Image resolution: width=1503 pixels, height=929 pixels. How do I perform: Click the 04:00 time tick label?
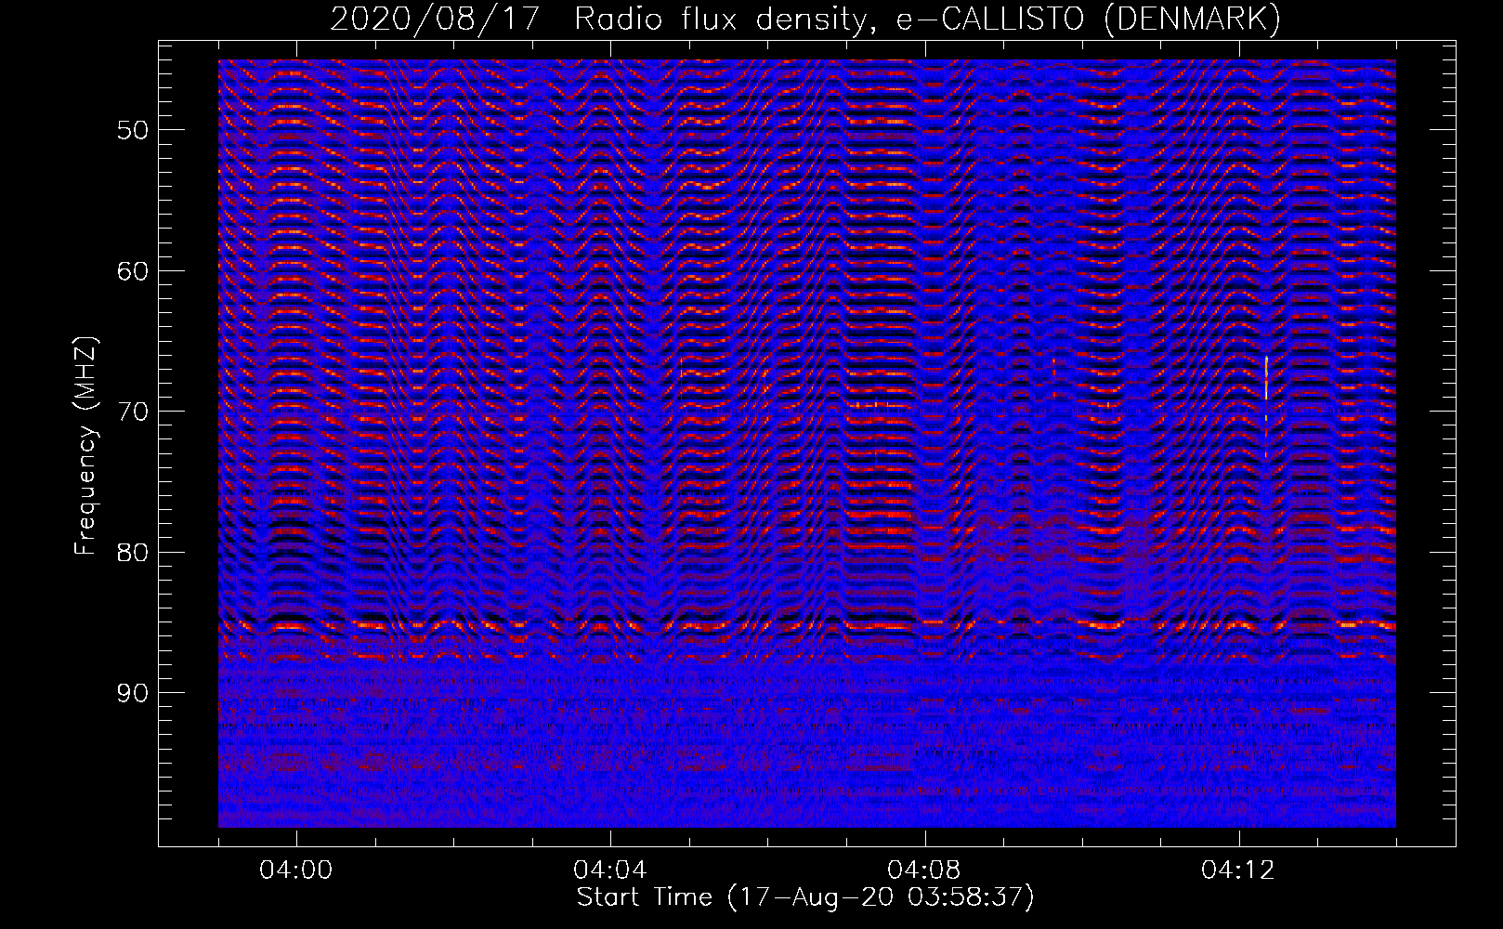[x=296, y=870]
